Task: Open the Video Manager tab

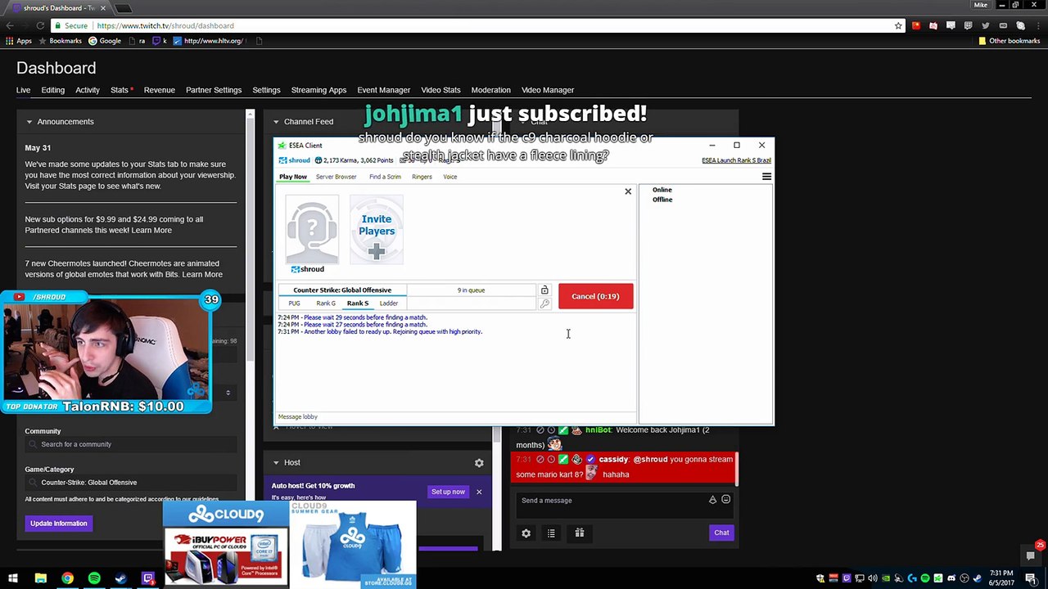Action: click(x=548, y=90)
